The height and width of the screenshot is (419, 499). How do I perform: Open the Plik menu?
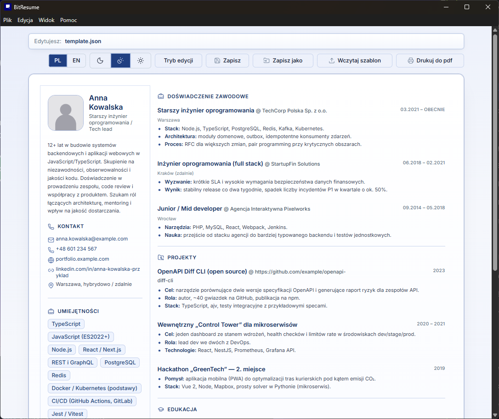pos(7,20)
